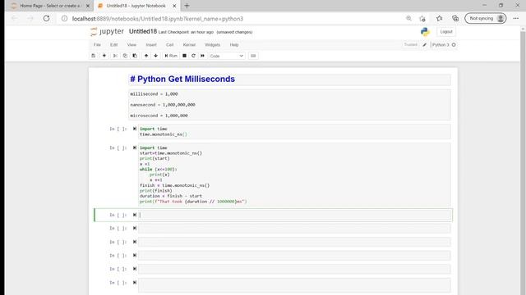Screen dimensions: 526x295
Task: Click the page vertical scrollbar
Action: point(523,161)
